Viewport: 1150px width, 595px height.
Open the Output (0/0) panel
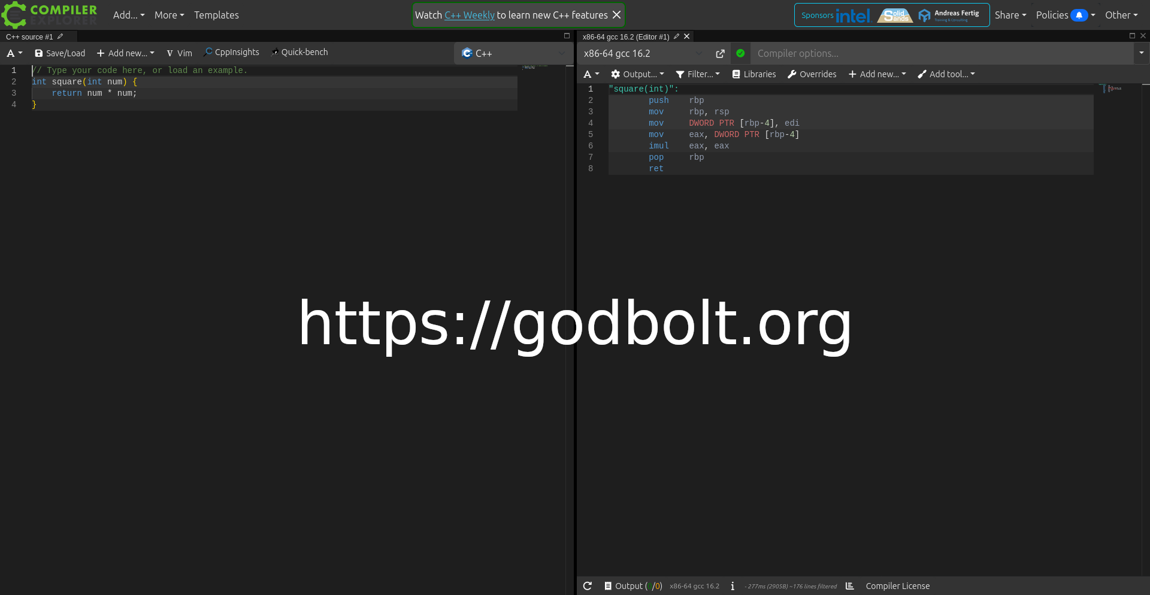(x=633, y=586)
